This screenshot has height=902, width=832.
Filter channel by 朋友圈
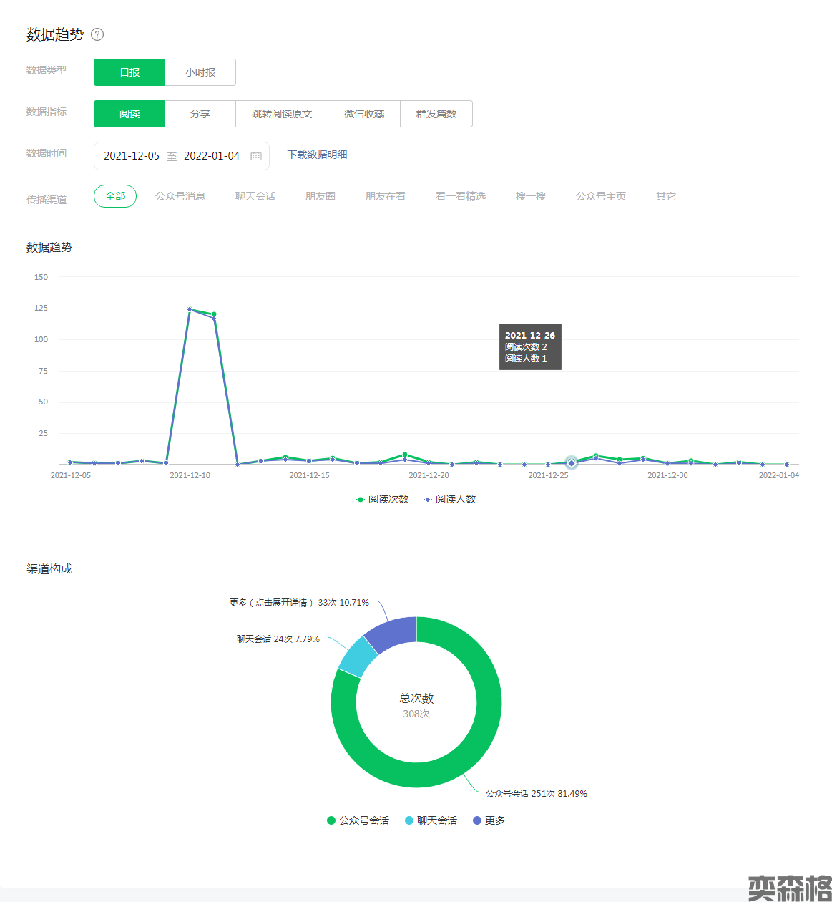[320, 196]
